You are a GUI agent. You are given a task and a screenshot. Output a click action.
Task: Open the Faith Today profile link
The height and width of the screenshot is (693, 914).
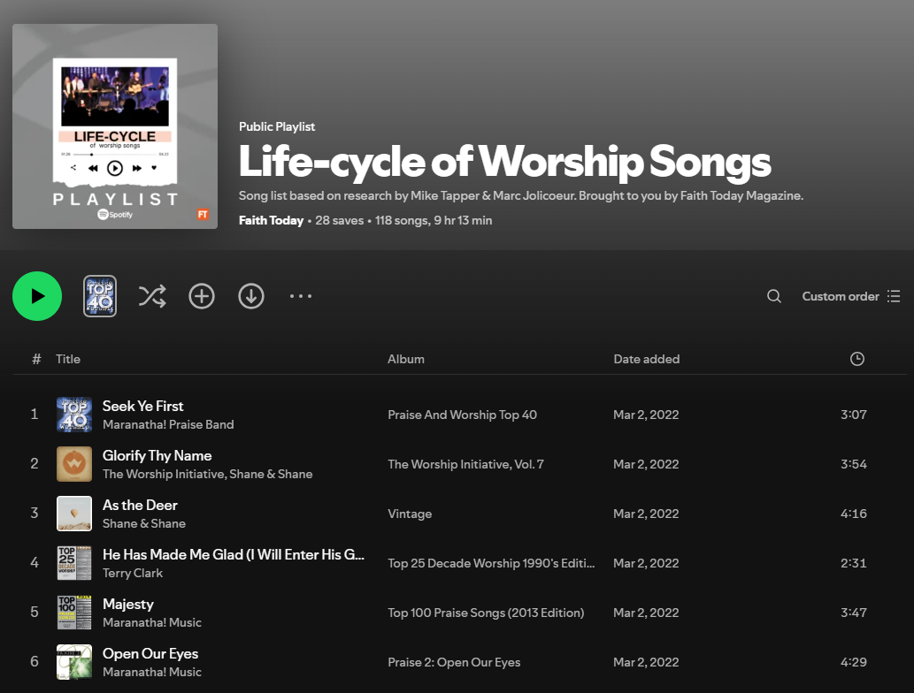coord(271,220)
